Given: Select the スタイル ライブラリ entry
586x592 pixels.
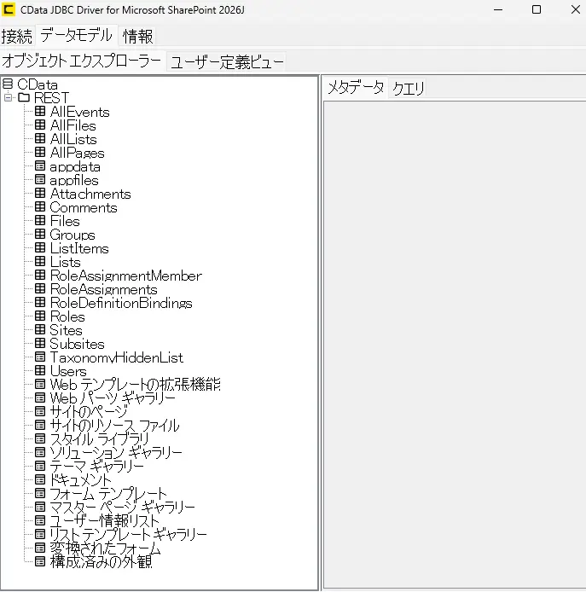Looking at the screenshot, I should [x=99, y=438].
